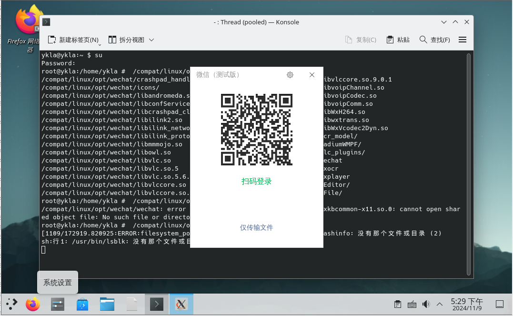Screen dimensions: 513x316
Task: Switch to the Konsole taskbar entry
Action: click(157, 304)
